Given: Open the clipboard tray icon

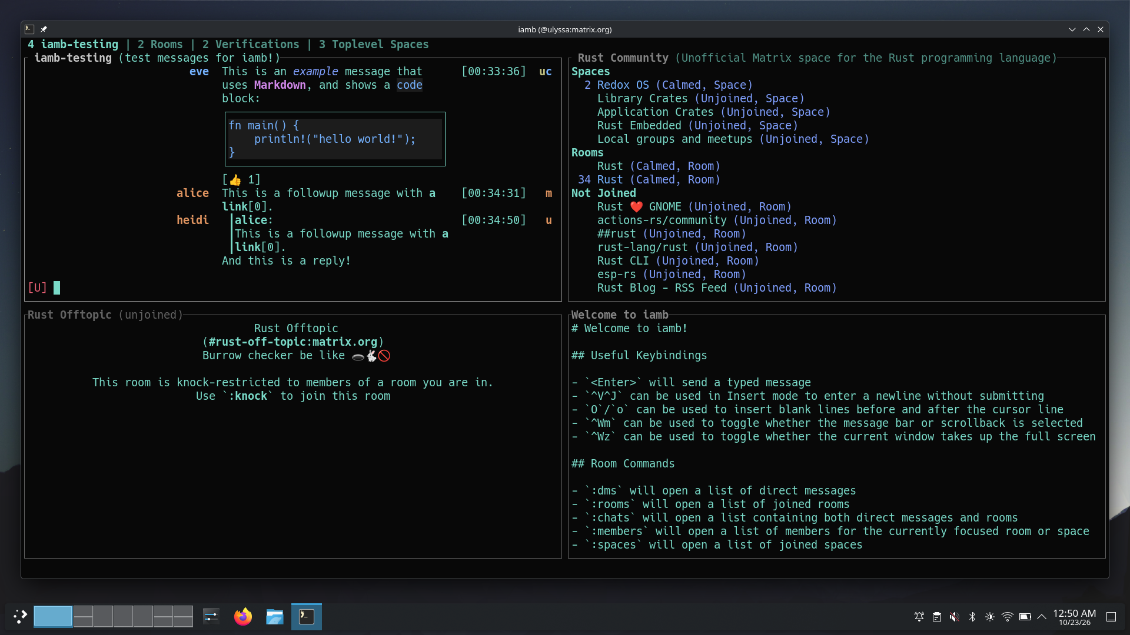Looking at the screenshot, I should click(936, 617).
